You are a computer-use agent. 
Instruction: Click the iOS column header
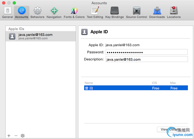click(154, 83)
